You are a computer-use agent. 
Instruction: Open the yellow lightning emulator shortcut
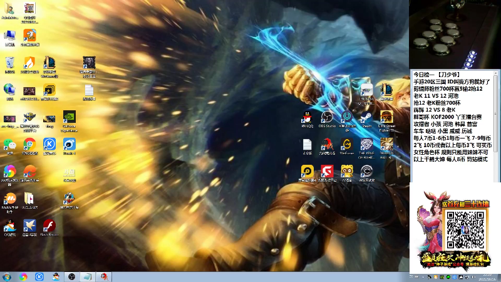(x=49, y=92)
